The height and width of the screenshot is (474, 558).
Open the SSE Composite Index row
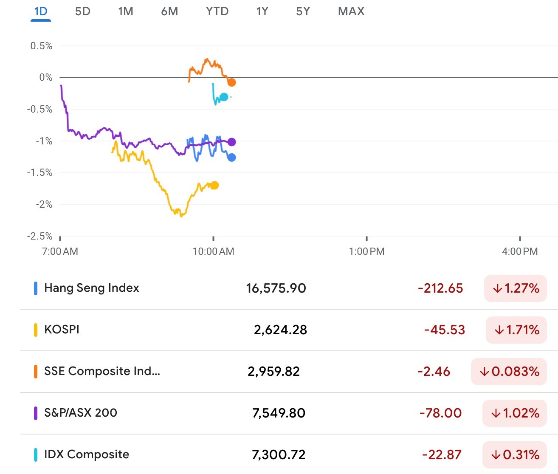coord(289,372)
